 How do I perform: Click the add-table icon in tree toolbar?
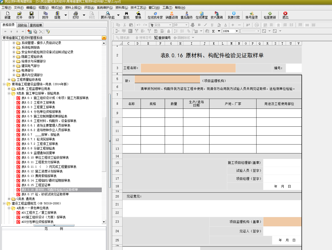29,31
